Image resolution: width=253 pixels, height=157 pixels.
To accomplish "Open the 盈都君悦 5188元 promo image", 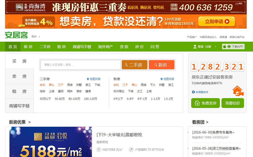I will pyautogui.click(x=51, y=142).
